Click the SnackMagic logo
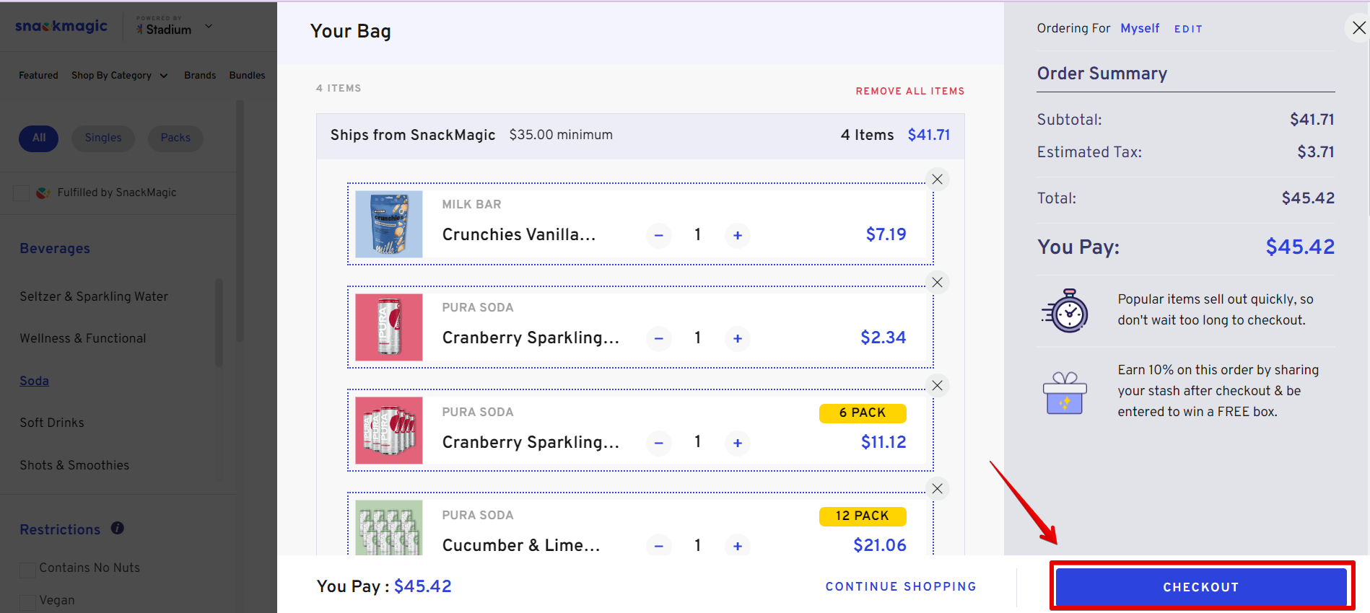 click(x=61, y=26)
